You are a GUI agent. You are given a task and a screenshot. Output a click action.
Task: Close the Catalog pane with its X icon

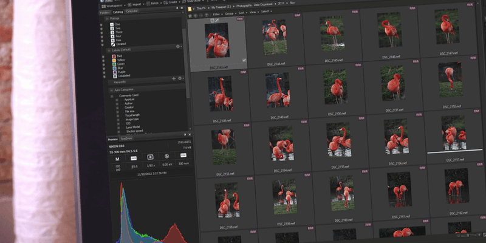pos(181,7)
